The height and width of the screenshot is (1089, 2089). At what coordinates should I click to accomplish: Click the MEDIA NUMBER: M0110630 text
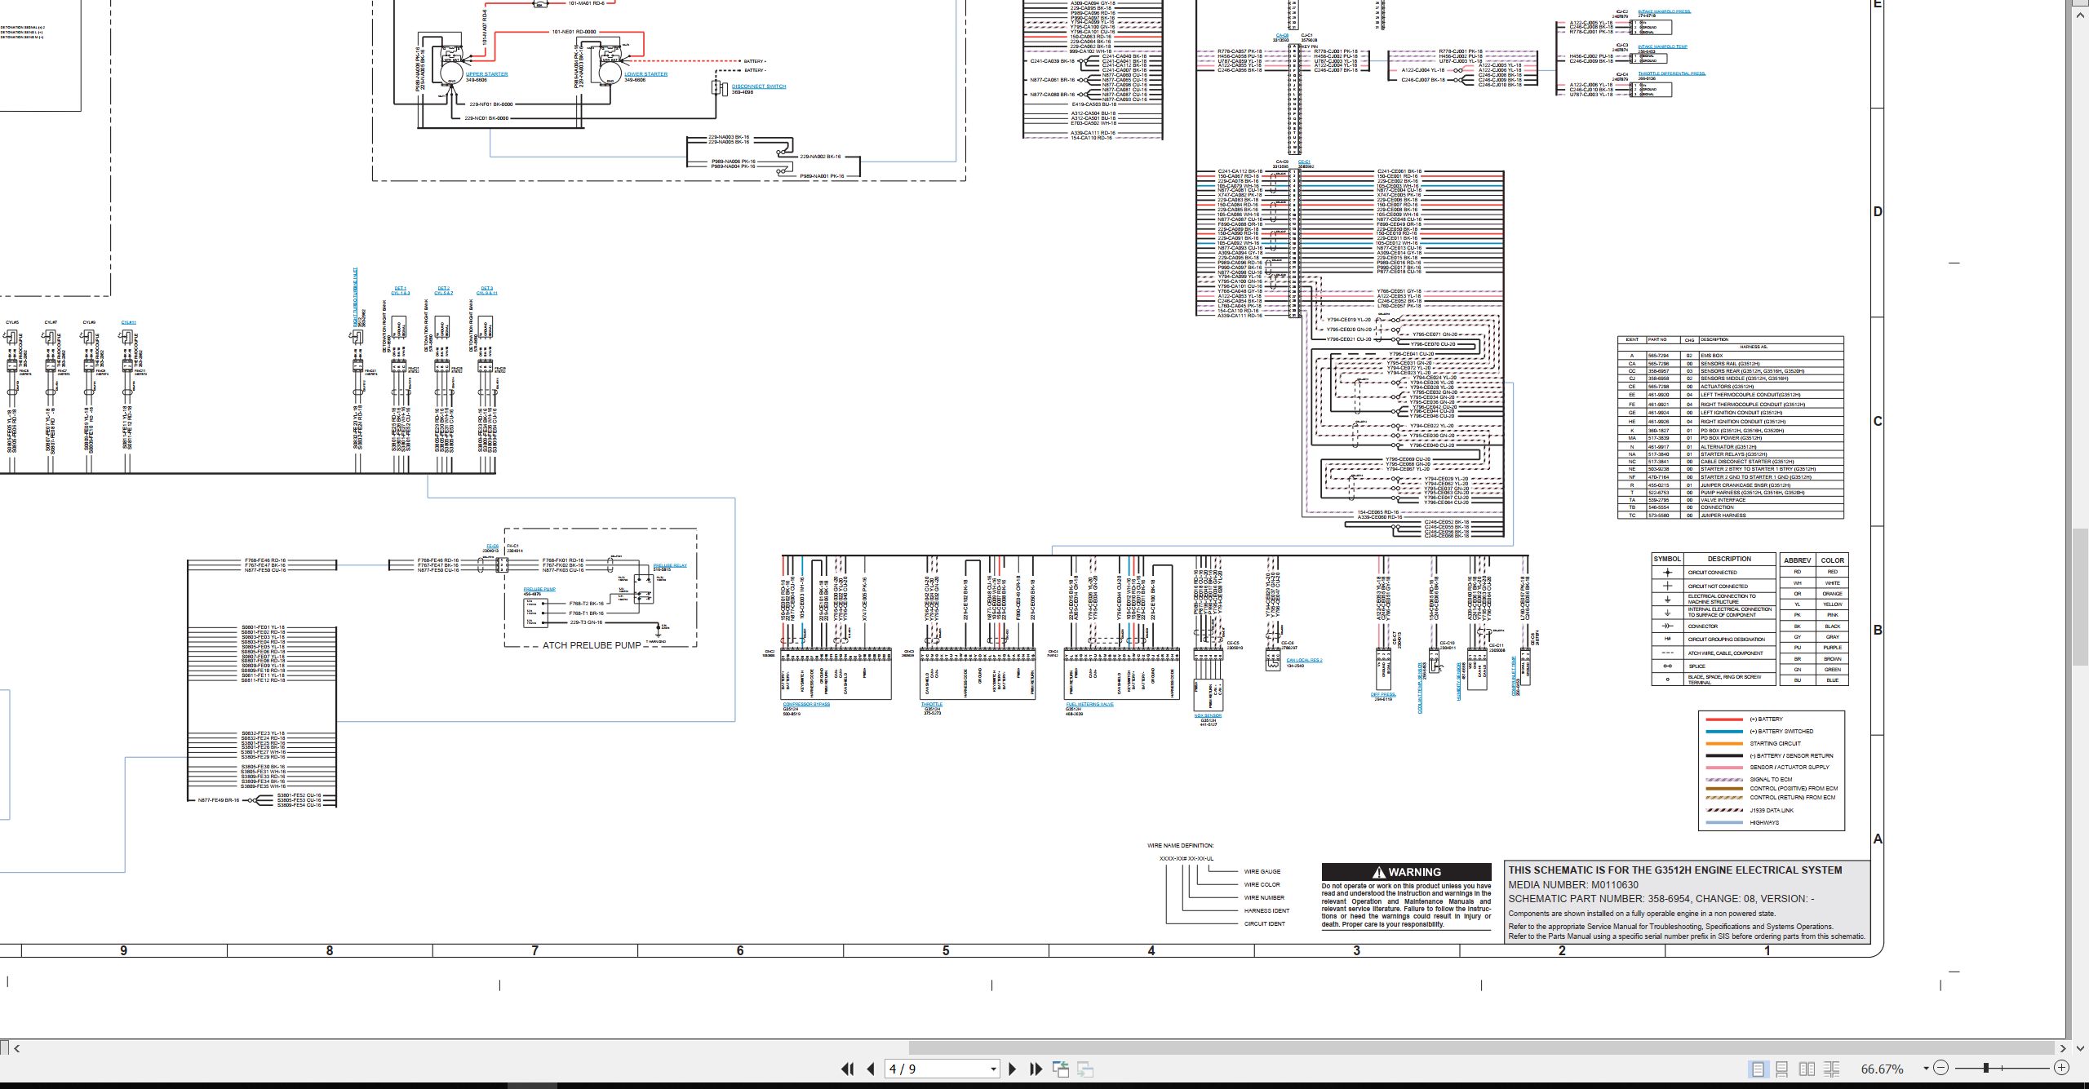[x=1573, y=884]
